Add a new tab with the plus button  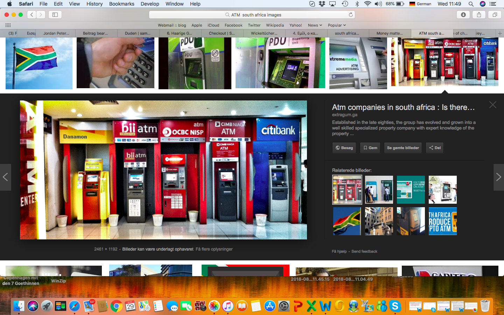[x=500, y=33]
